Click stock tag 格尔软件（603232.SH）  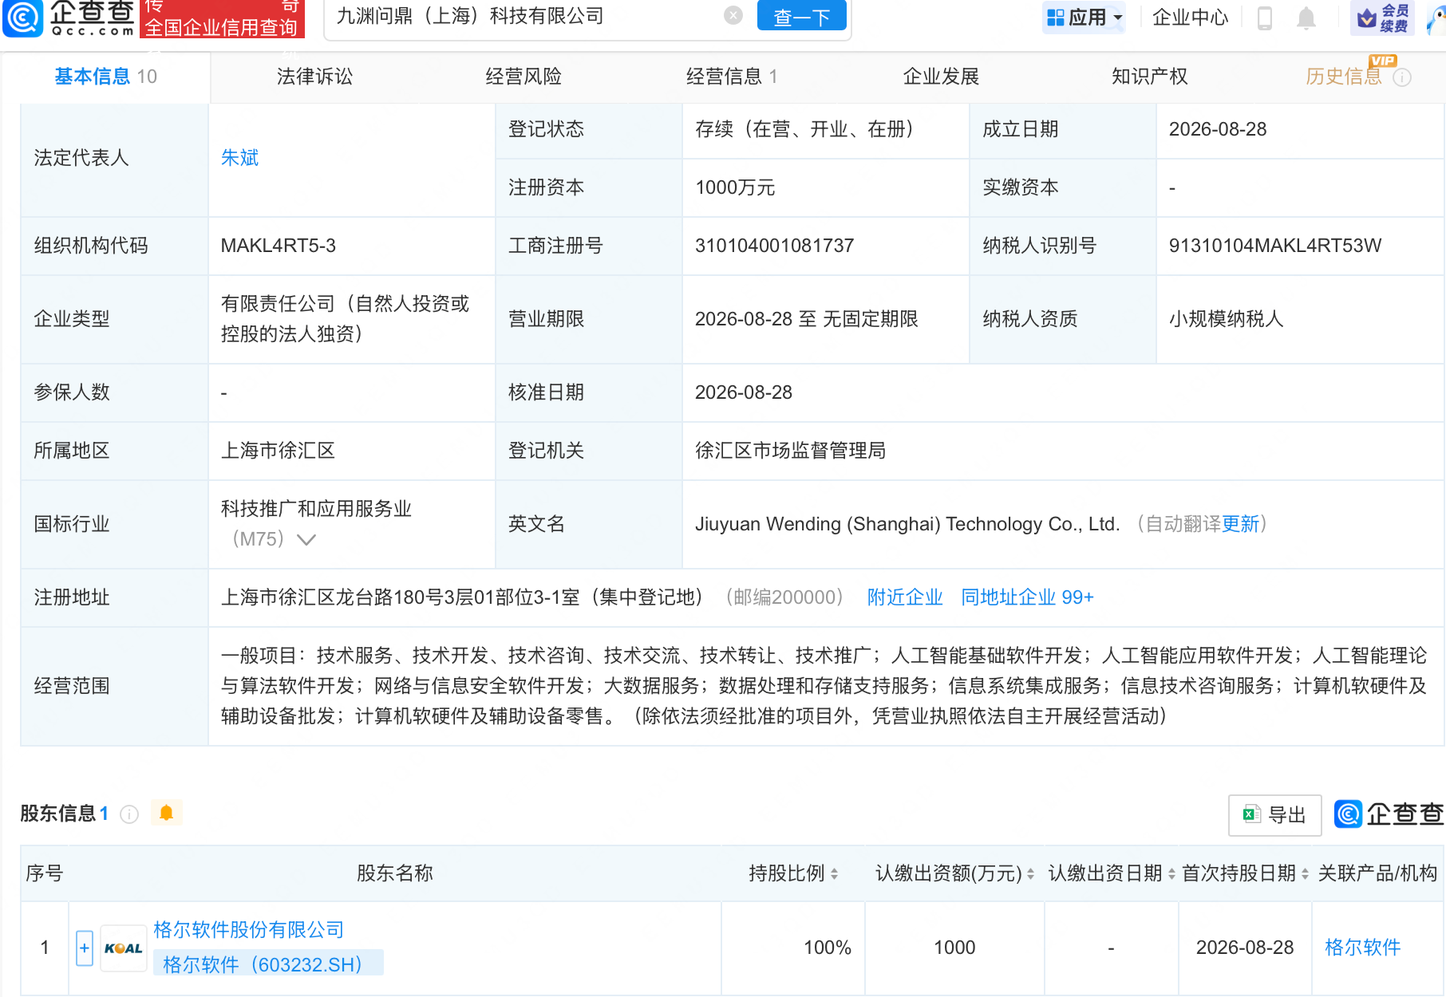click(268, 964)
